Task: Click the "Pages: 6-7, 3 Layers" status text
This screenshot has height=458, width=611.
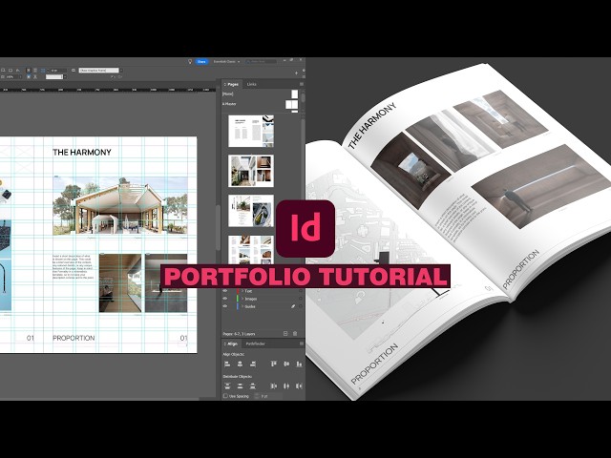Action: 239,334
